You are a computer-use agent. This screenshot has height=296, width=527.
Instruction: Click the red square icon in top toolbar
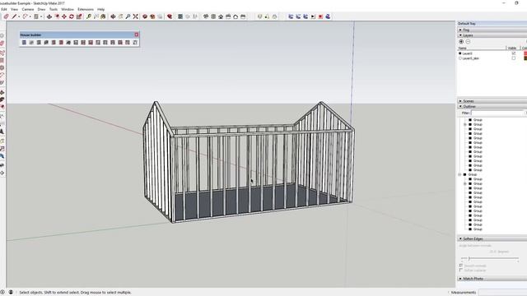320,16
